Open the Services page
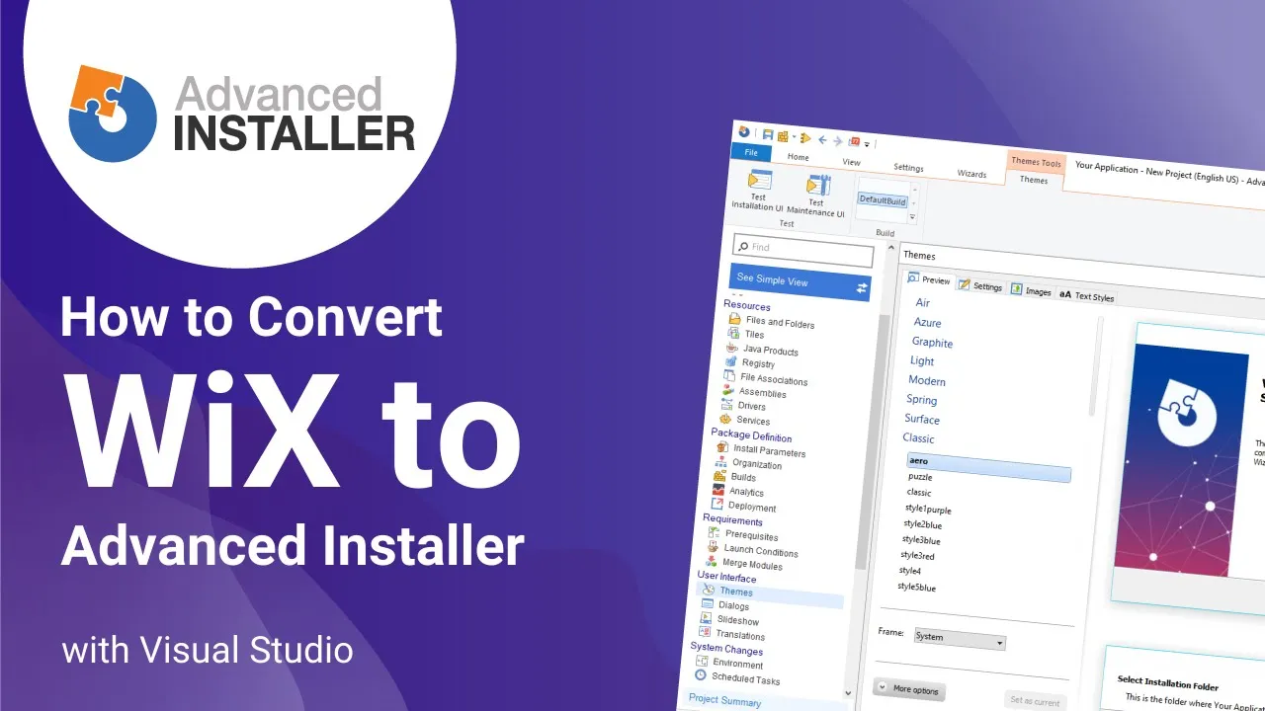 pos(744,420)
